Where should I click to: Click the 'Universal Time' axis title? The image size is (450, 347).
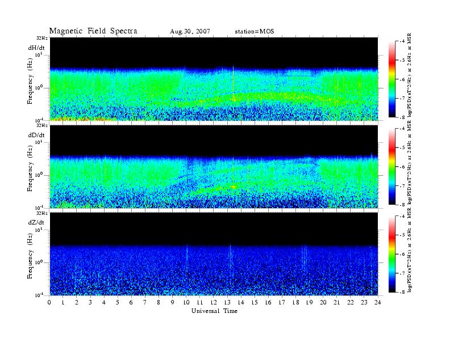click(x=214, y=311)
